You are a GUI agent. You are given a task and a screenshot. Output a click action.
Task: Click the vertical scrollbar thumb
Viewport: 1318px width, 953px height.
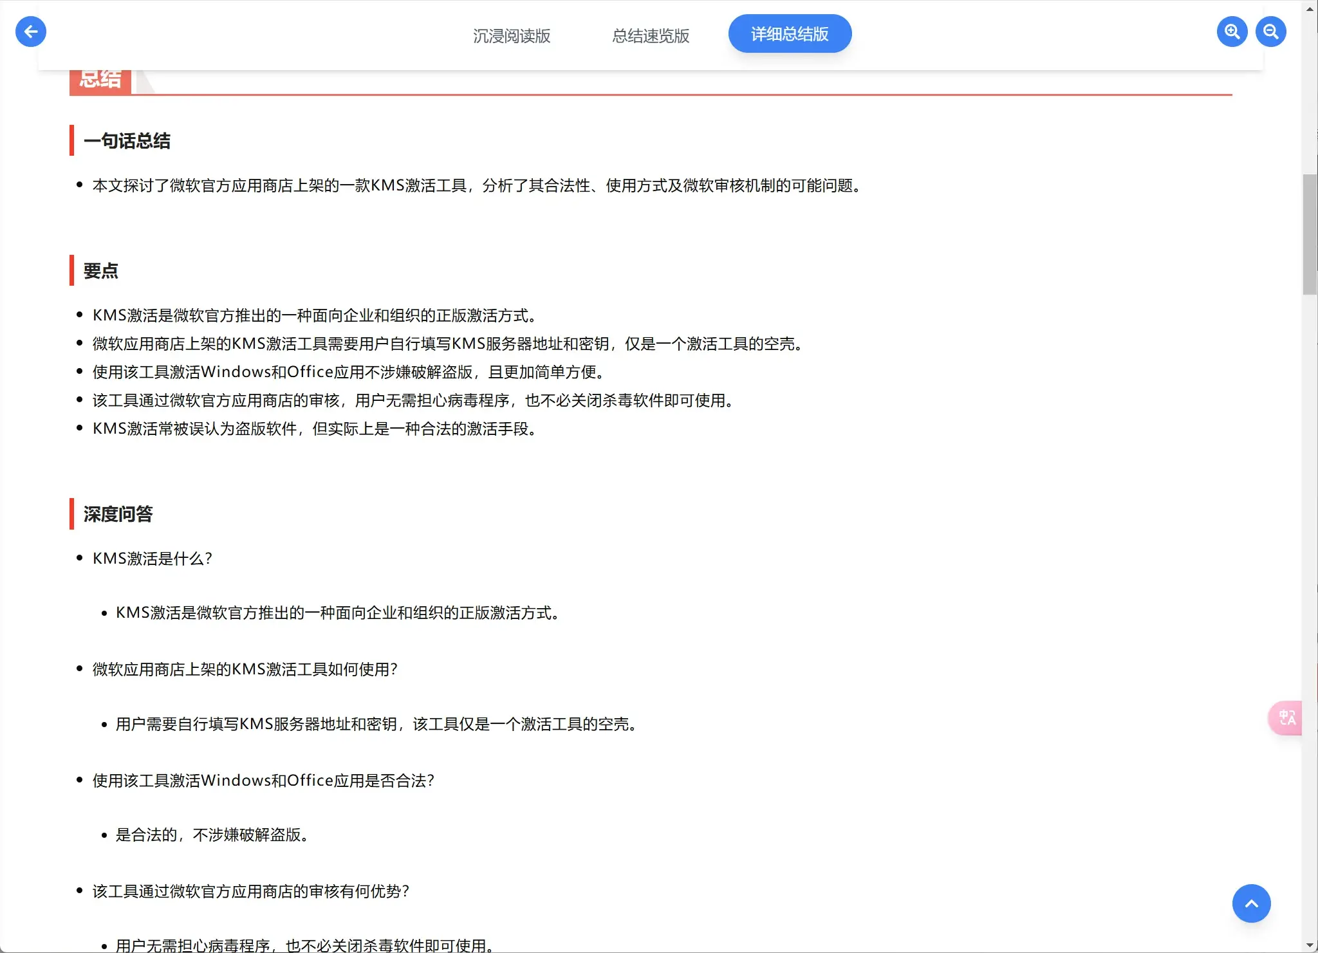(1310, 235)
